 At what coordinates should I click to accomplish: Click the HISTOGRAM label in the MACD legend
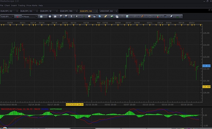(56, 109)
